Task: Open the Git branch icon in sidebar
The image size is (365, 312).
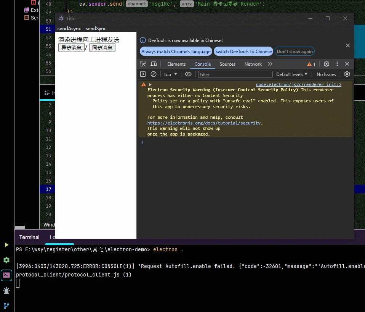Action: [6, 306]
